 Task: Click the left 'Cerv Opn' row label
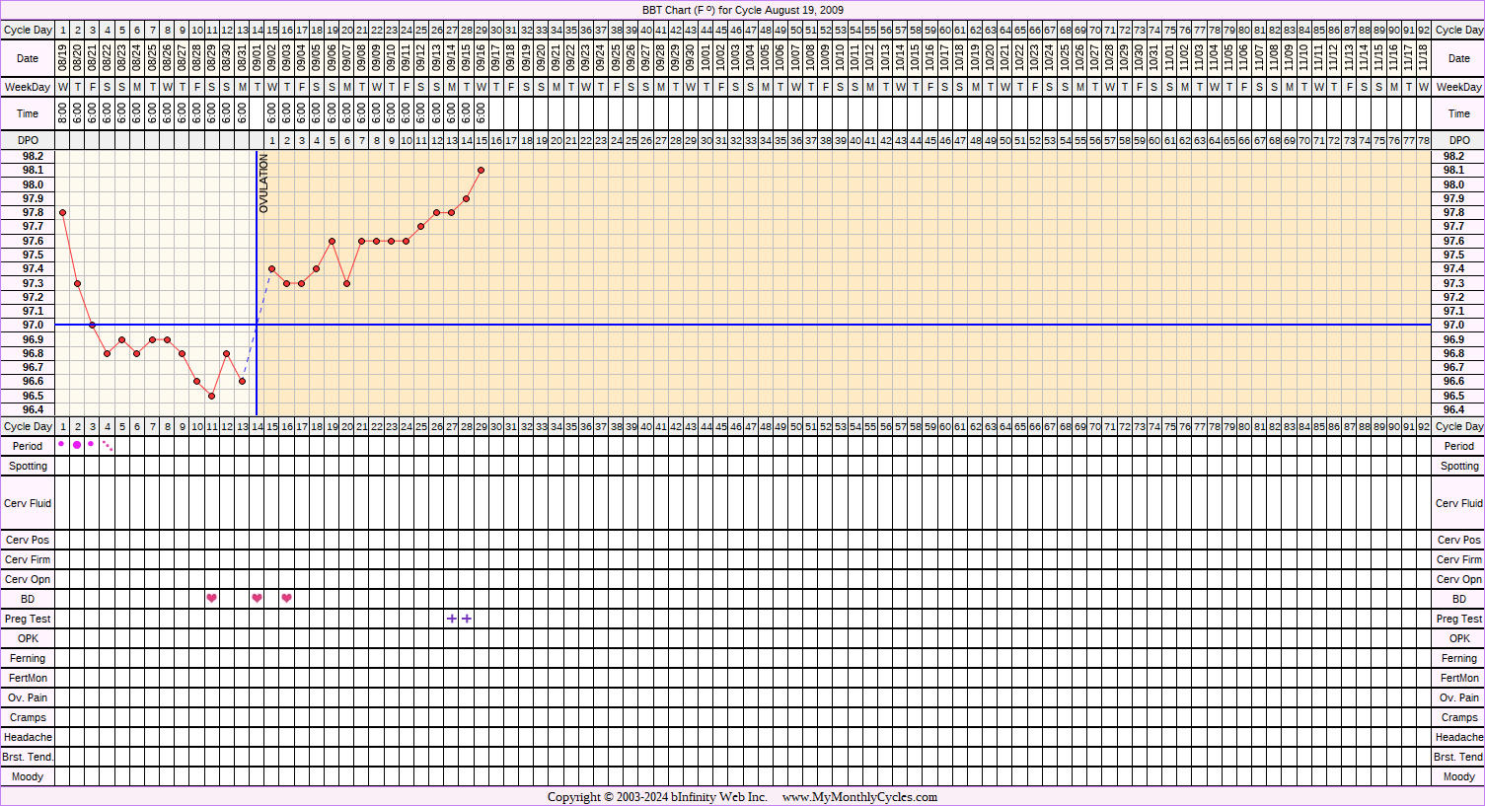28,579
